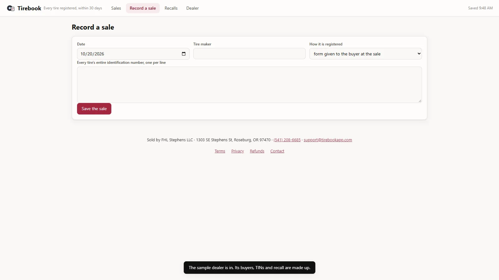This screenshot has width=499, height=280.
Task: Open the date picker calendar icon
Action: pos(184,54)
